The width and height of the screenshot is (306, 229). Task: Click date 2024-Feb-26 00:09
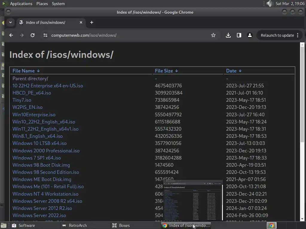[x=247, y=216]
